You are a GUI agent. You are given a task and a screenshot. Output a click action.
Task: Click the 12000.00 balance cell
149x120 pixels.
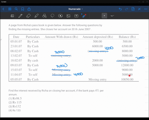tap(127, 65)
